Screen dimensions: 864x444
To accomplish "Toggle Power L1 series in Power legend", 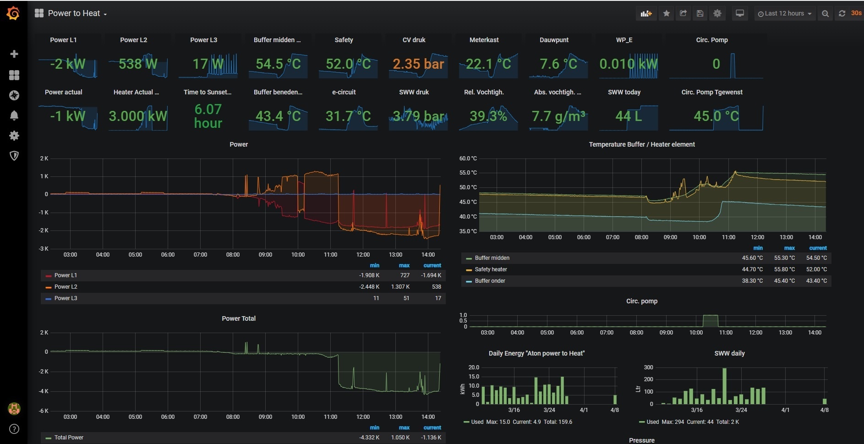I will [66, 275].
